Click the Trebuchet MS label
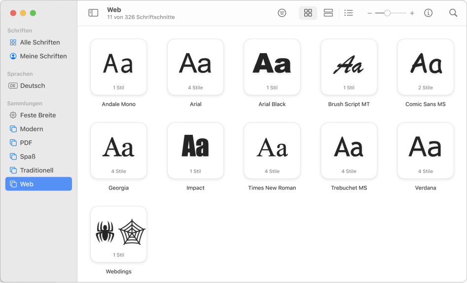This screenshot has height=283, width=467. pyautogui.click(x=349, y=188)
